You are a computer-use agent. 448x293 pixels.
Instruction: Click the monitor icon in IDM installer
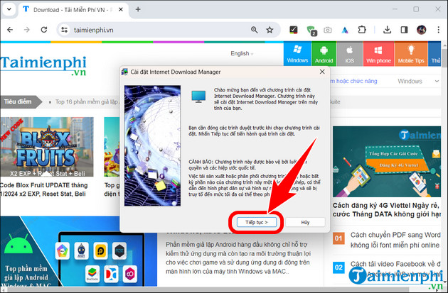click(x=198, y=96)
